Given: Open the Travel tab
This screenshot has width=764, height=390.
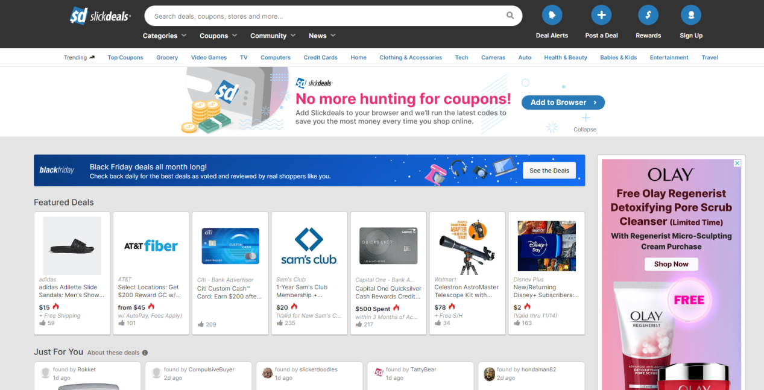Looking at the screenshot, I should click(710, 57).
